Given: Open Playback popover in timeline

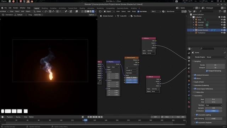Looking at the screenshot, I should tap(11, 117).
